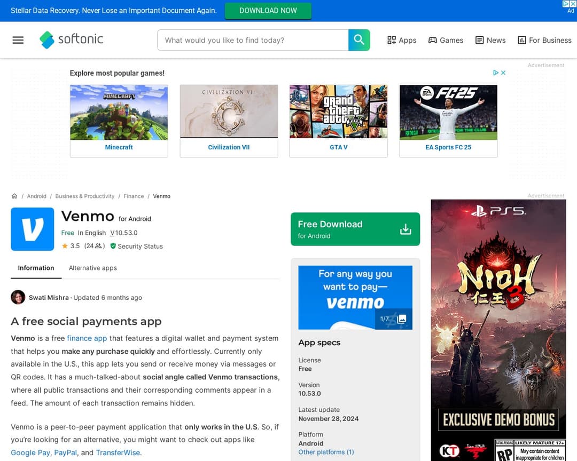This screenshot has width=577, height=461.
Task: Click the Free price label near title
Action: coord(68,233)
